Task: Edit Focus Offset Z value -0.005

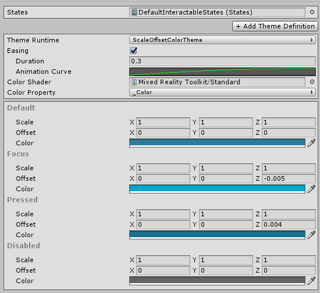Action: point(289,178)
